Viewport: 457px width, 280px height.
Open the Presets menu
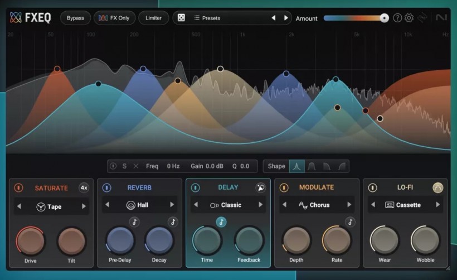207,18
